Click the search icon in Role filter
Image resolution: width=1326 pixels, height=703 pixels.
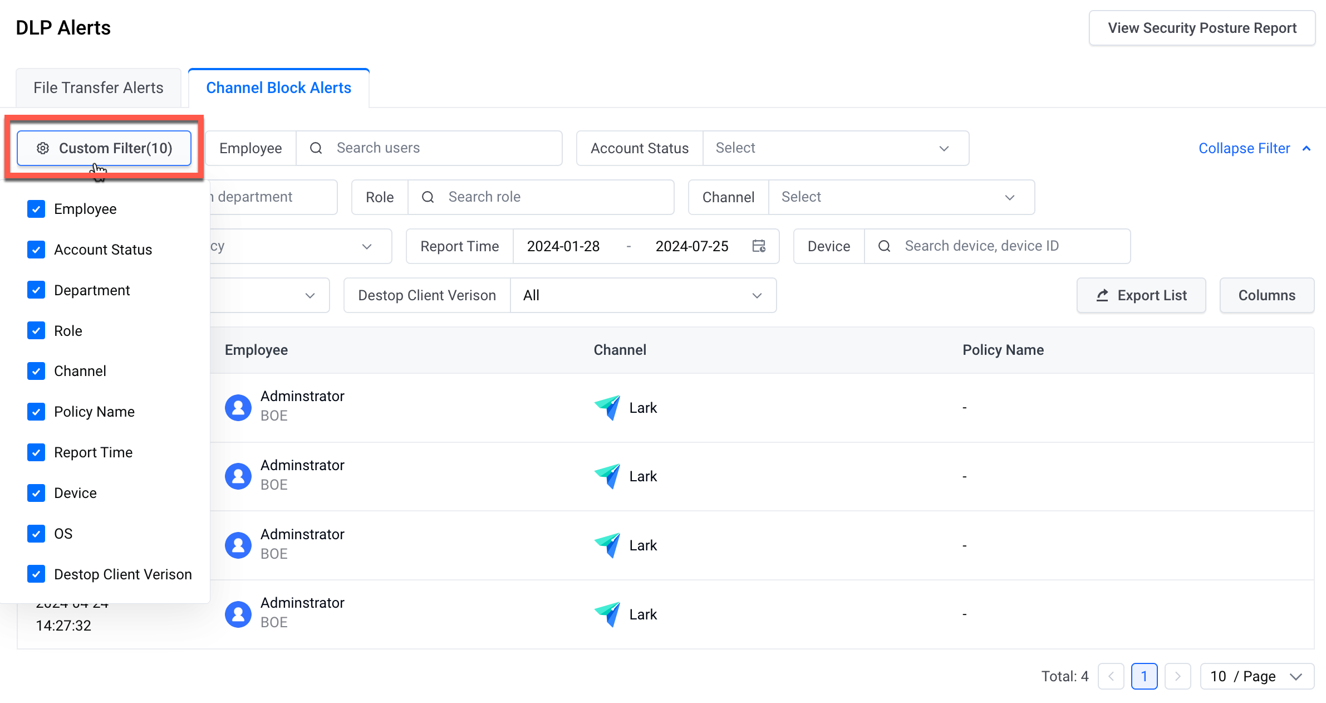(x=428, y=197)
